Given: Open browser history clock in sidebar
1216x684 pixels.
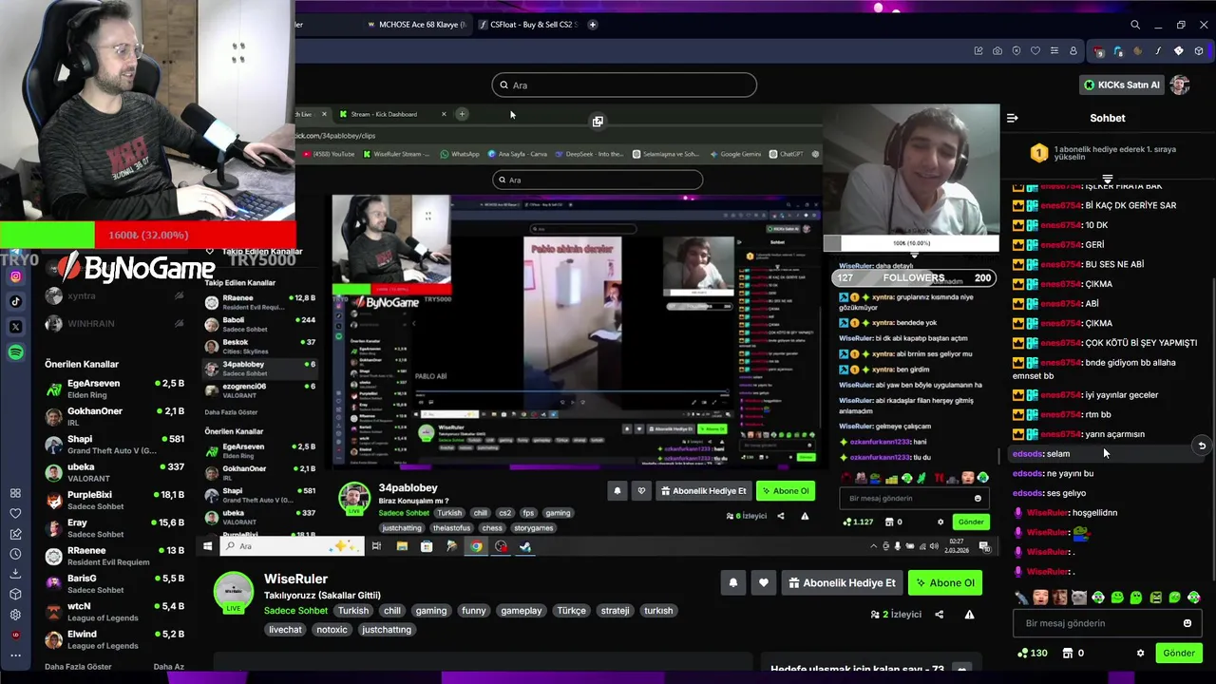Looking at the screenshot, I should (15, 553).
